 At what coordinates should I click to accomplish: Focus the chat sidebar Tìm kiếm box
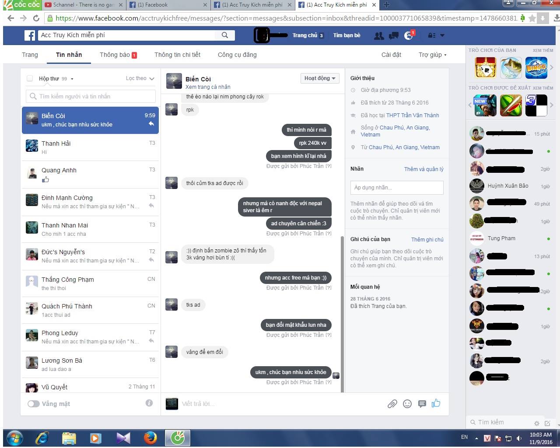click(499, 423)
